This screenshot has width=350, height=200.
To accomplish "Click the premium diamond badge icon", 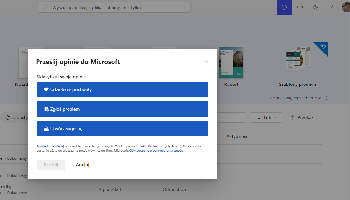I will 323,46.
